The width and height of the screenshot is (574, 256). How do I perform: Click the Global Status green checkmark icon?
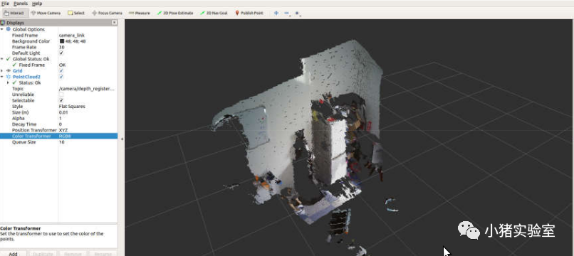[x=9, y=59]
